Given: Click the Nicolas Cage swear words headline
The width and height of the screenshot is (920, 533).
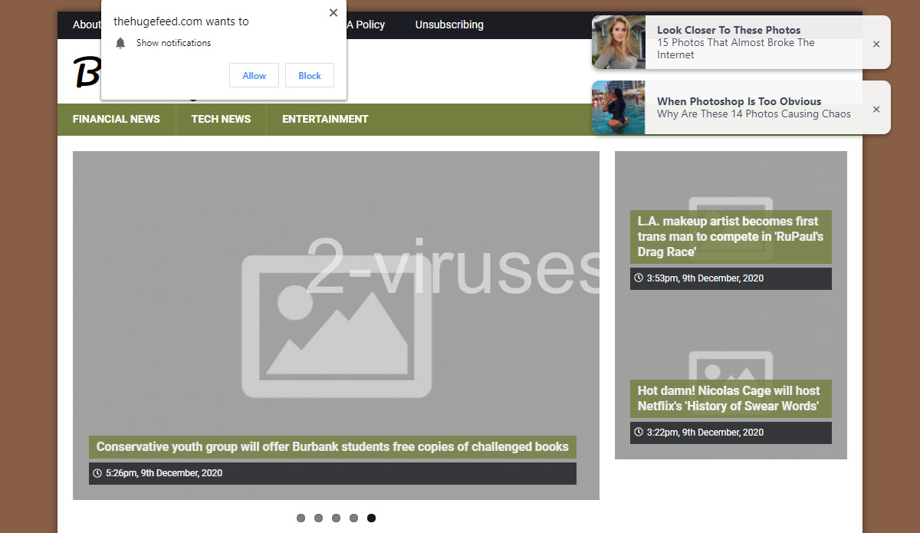Looking at the screenshot, I should tap(730, 398).
